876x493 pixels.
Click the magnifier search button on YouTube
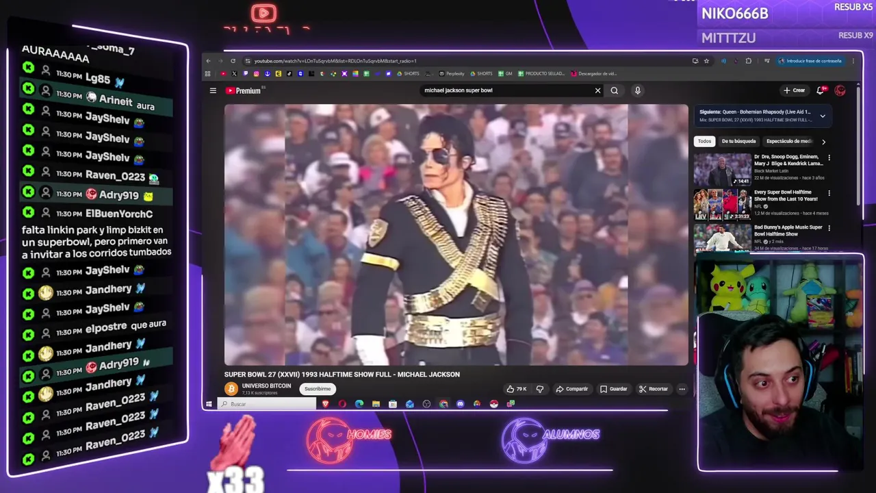(615, 90)
